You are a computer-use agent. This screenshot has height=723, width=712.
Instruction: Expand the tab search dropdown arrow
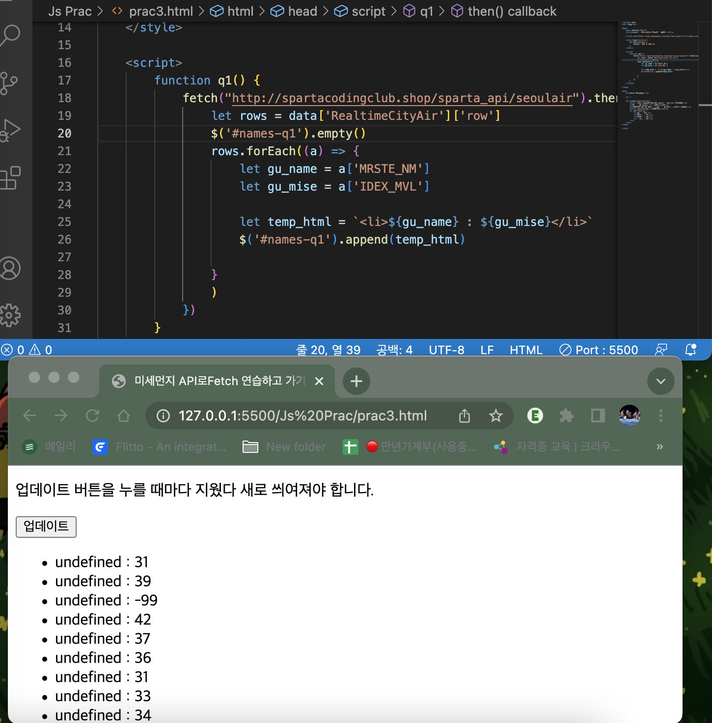[661, 381]
